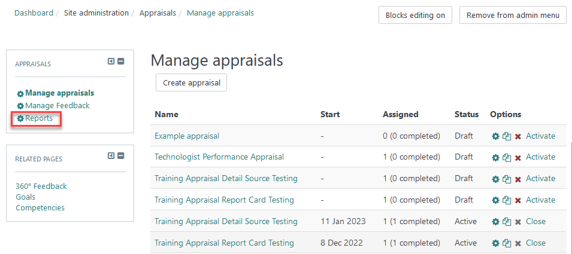Screen dimensions: 572x254
Task: Open settings for the 8 Dec 2022 appraisal
Action: pos(495,244)
